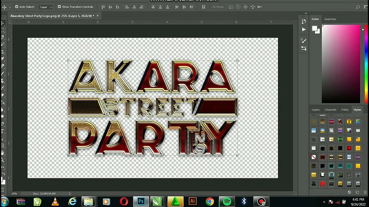
Task: Align right edges of layers
Action: point(141,7)
